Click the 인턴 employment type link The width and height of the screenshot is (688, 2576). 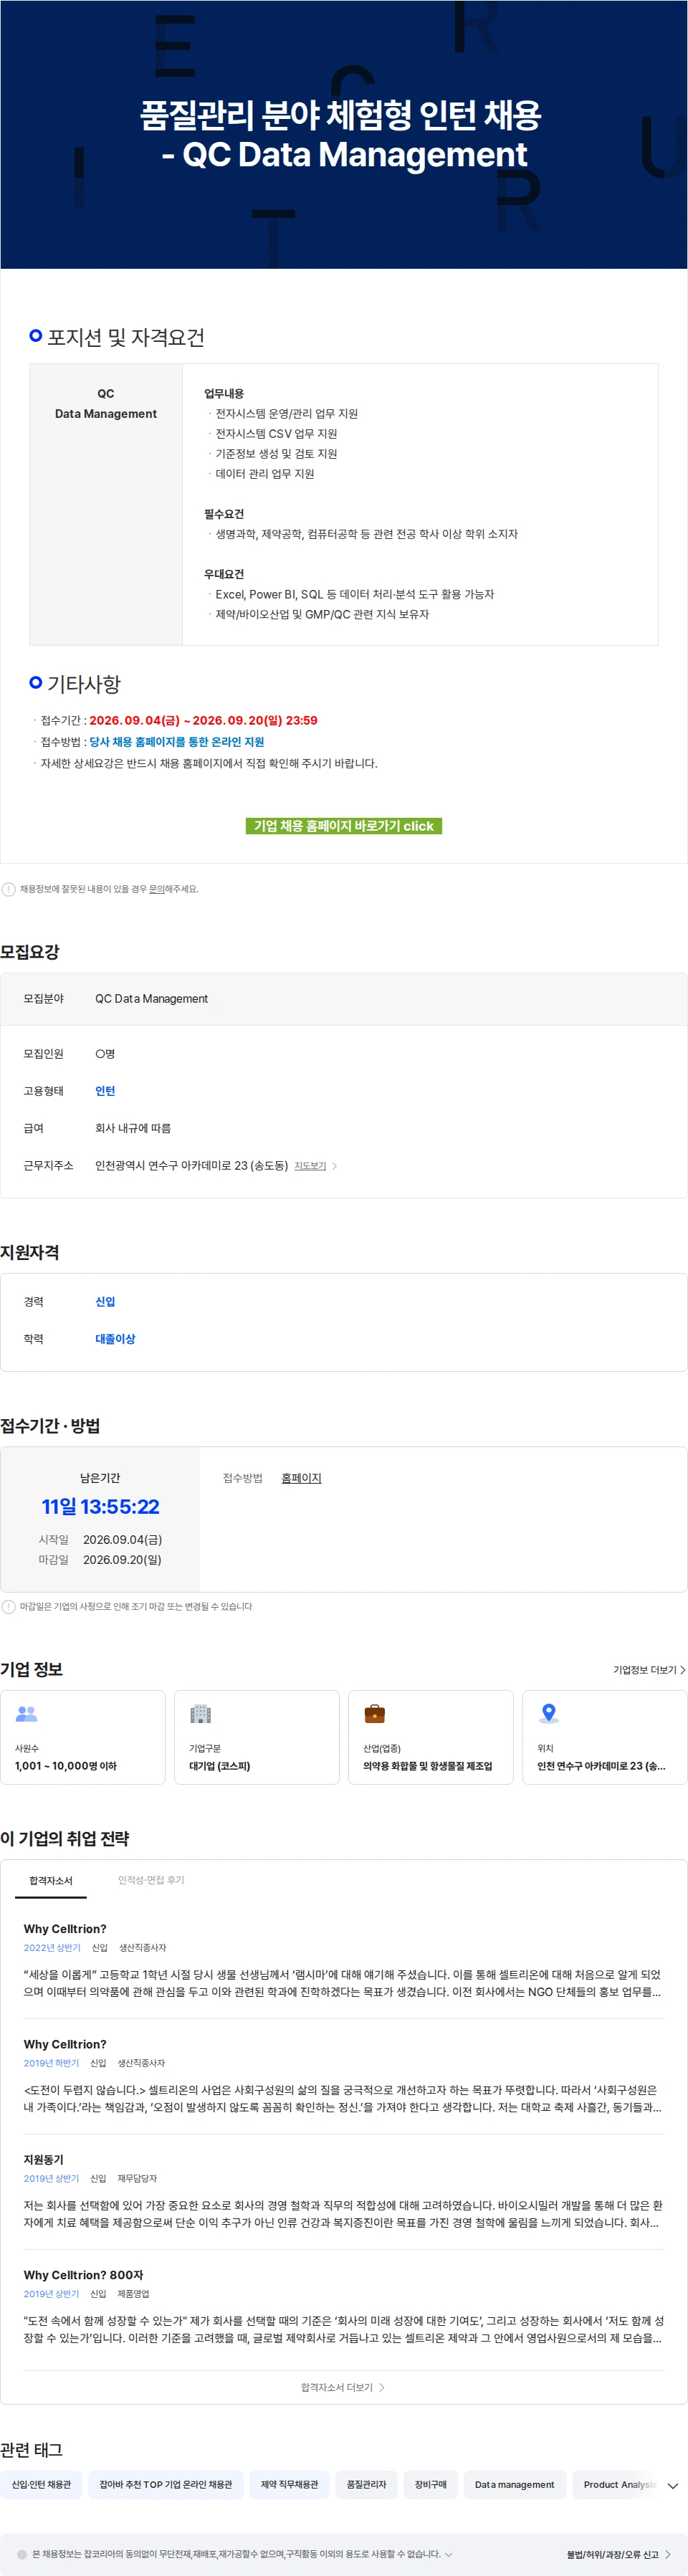point(105,1091)
